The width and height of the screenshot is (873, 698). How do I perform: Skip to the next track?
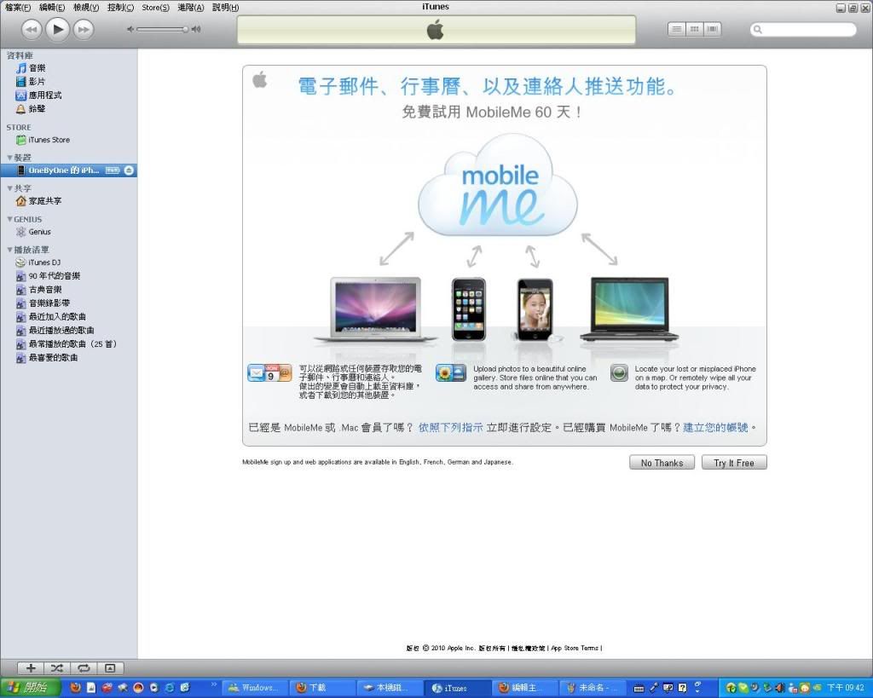pos(83,30)
